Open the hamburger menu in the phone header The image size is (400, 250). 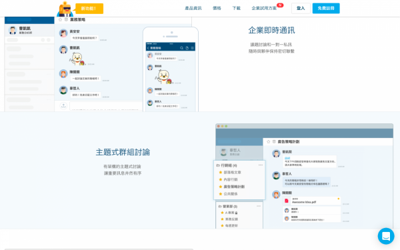[193, 48]
